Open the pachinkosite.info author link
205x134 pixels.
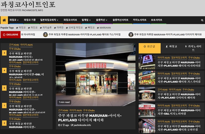pyautogui.click(x=81, y=125)
